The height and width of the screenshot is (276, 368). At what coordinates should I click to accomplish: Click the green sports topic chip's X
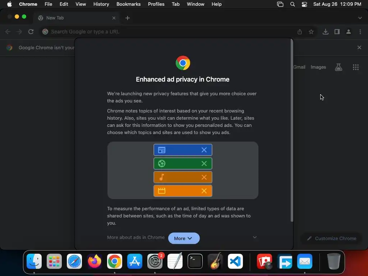click(x=204, y=164)
